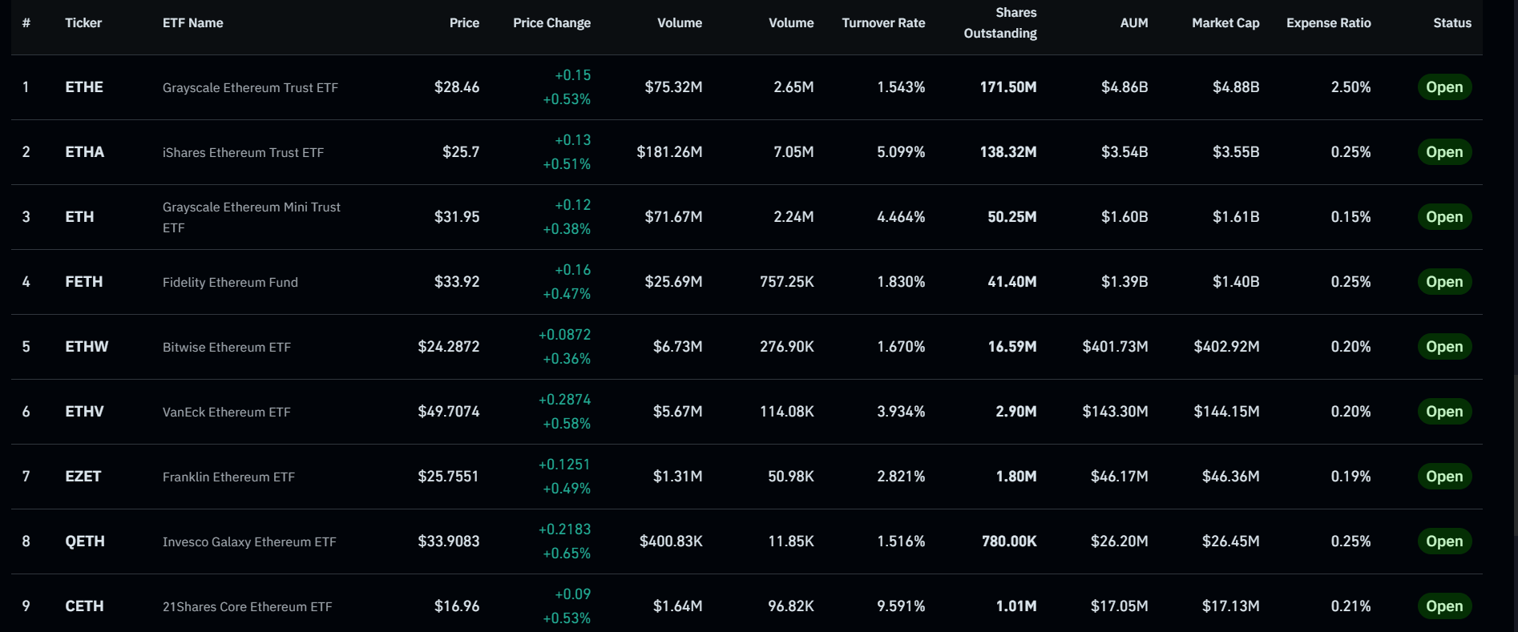Open the EZET ticker

pyautogui.click(x=83, y=477)
